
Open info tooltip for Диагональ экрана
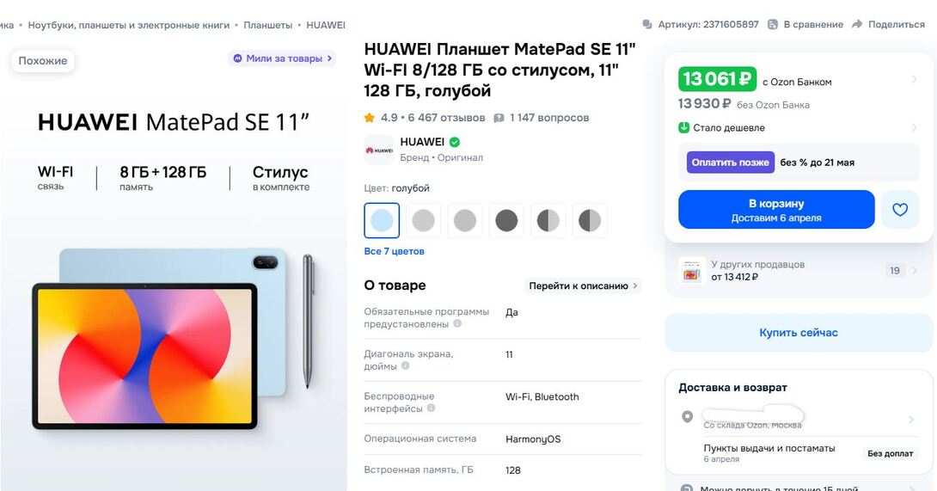pos(405,366)
